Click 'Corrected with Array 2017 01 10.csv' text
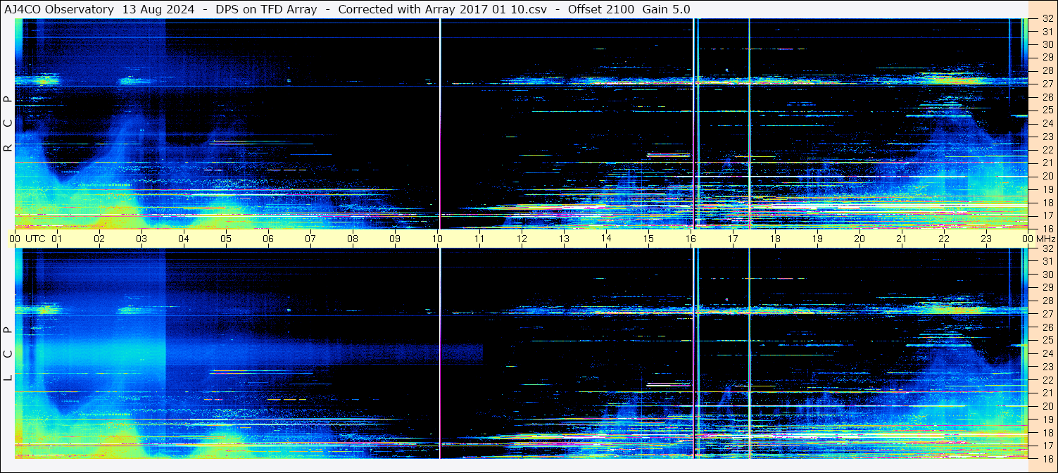Image resolution: width=1058 pixels, height=473 pixels. 443,10
